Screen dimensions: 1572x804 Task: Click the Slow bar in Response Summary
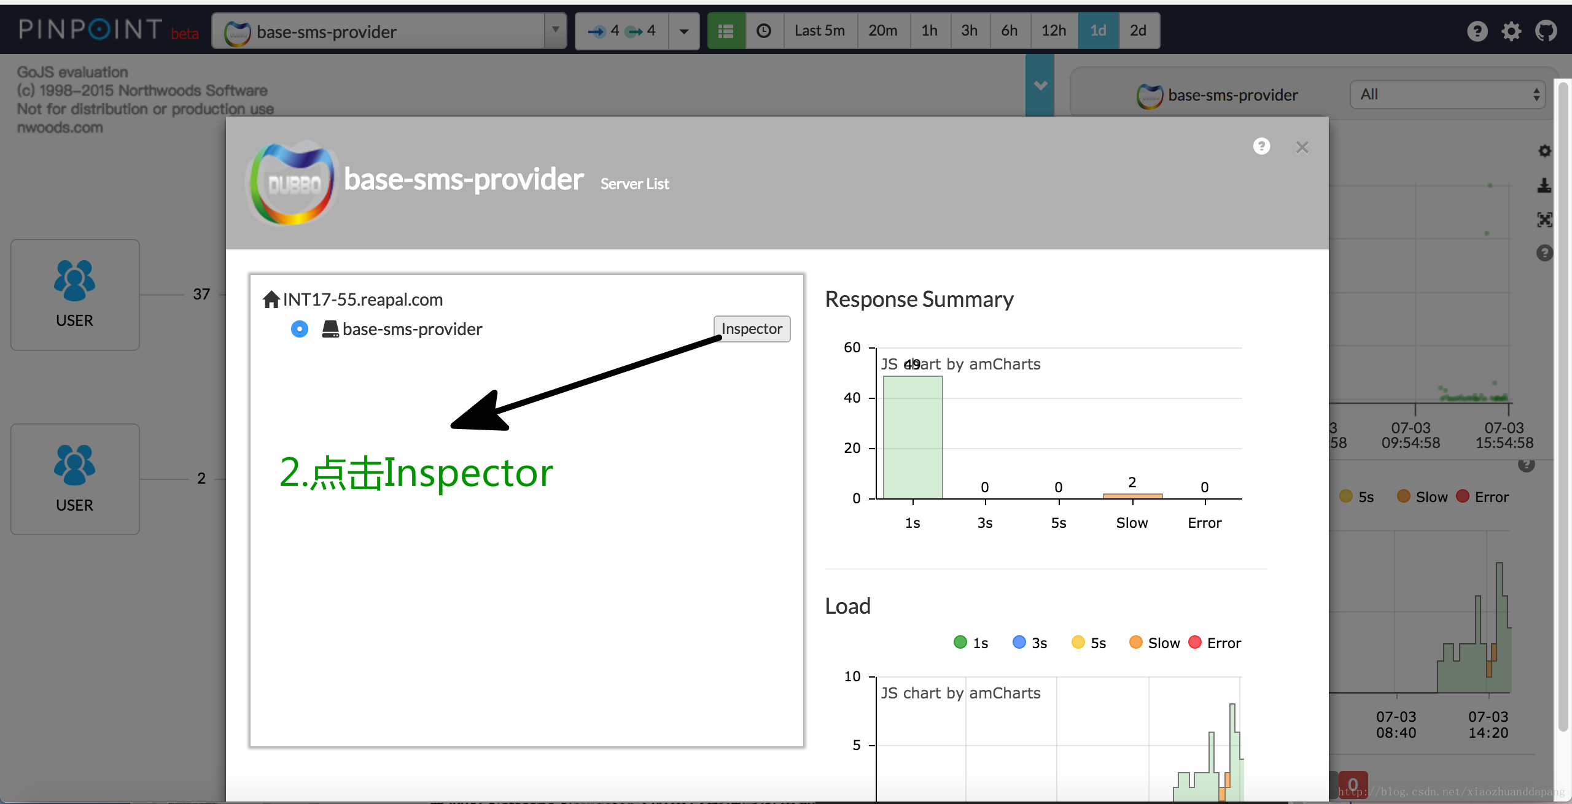click(1132, 496)
